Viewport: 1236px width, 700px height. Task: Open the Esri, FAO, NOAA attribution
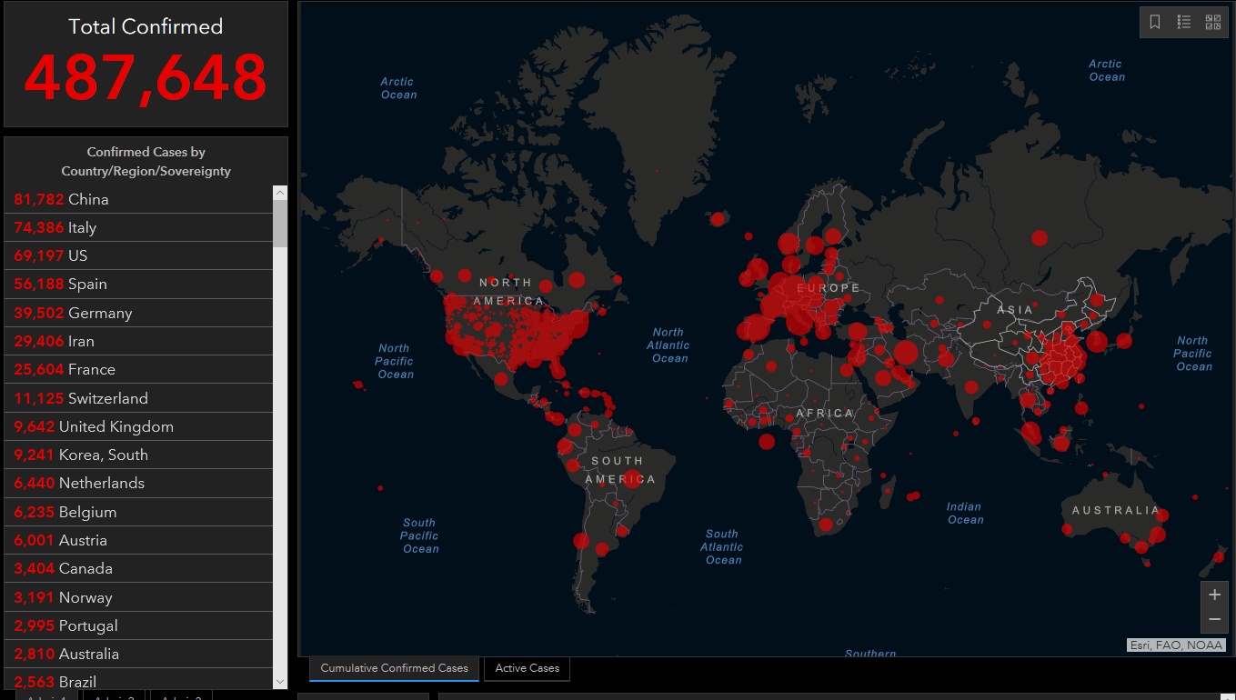pos(1176,645)
